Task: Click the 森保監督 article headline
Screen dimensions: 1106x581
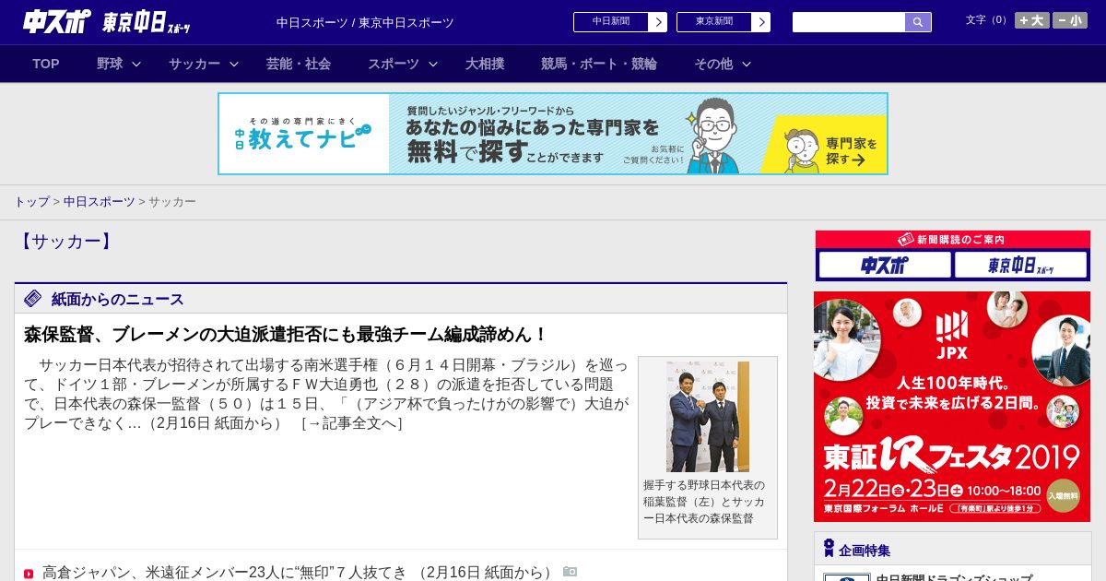Action: tap(287, 335)
